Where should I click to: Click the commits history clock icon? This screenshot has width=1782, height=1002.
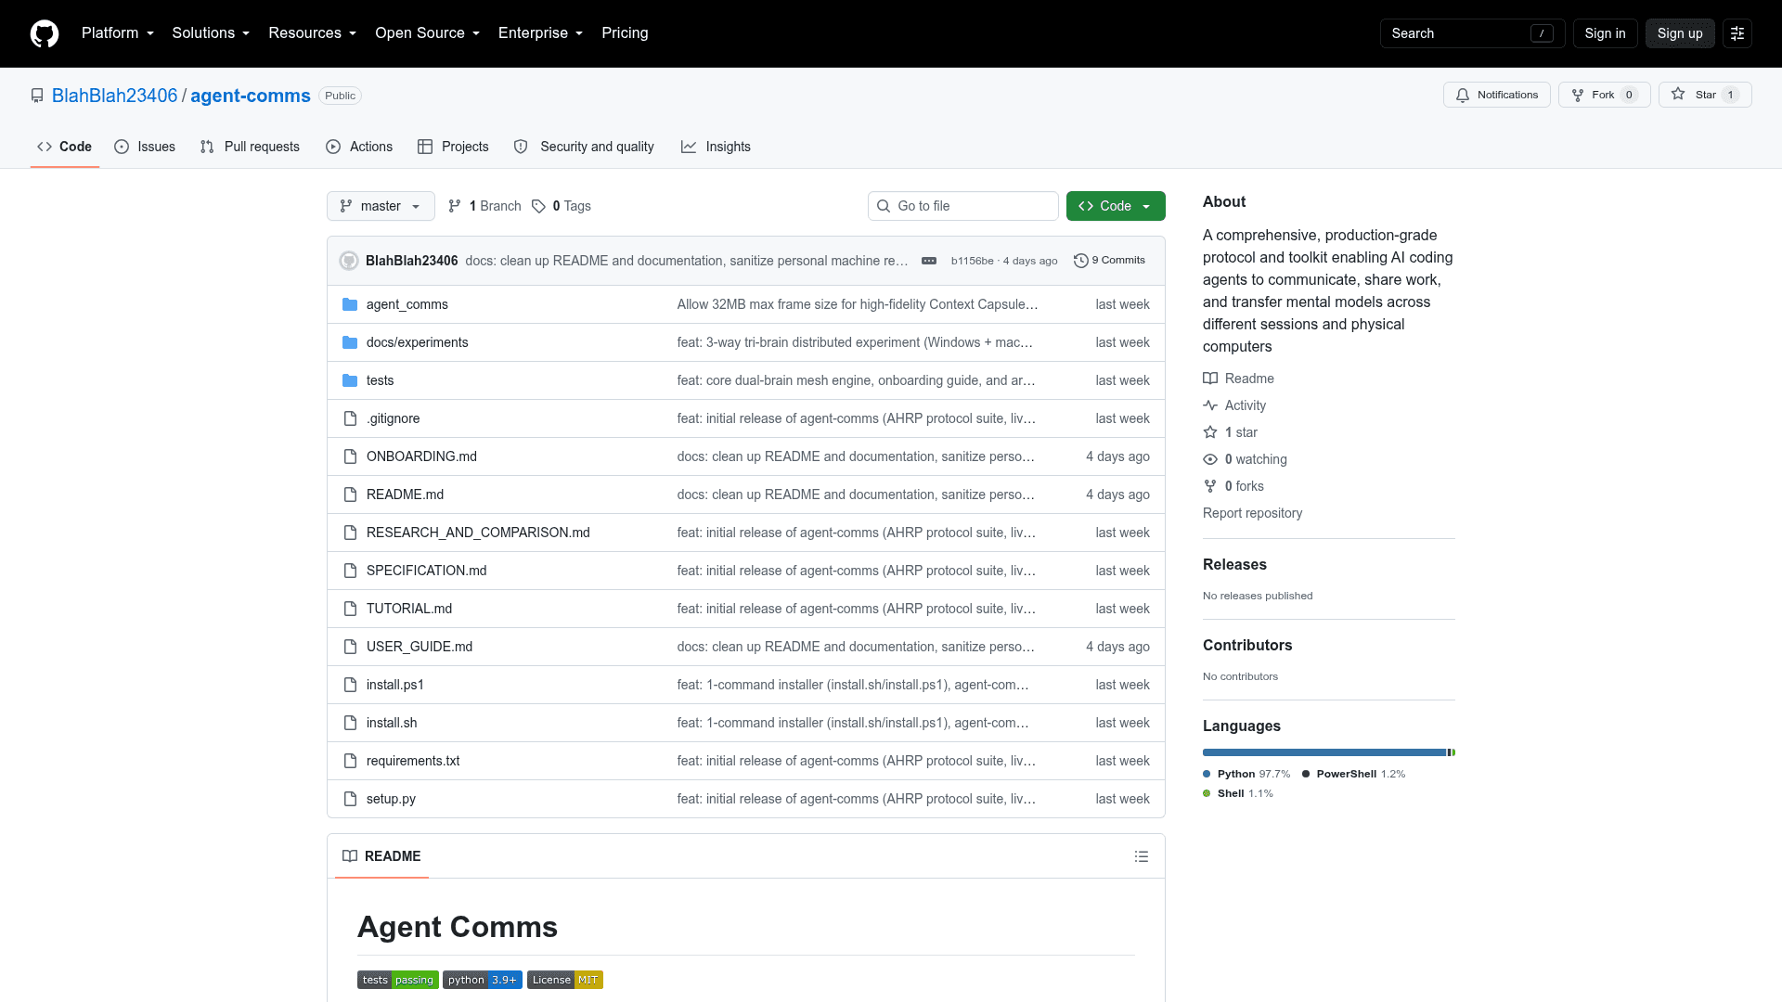[1080, 261]
